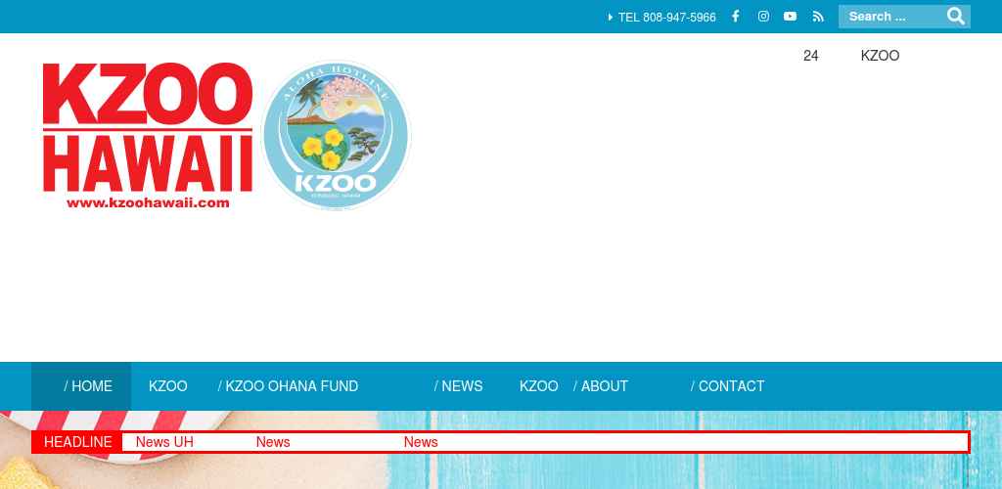Click the '24' text in header
The height and width of the screenshot is (489, 1002).
tap(810, 56)
